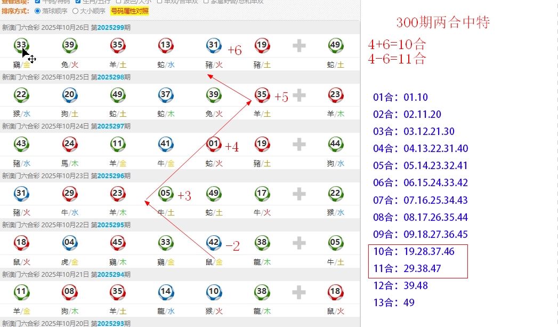Click the plus sign in period 2025299 row
Screen dimensions: 558x327
(x=299, y=46)
